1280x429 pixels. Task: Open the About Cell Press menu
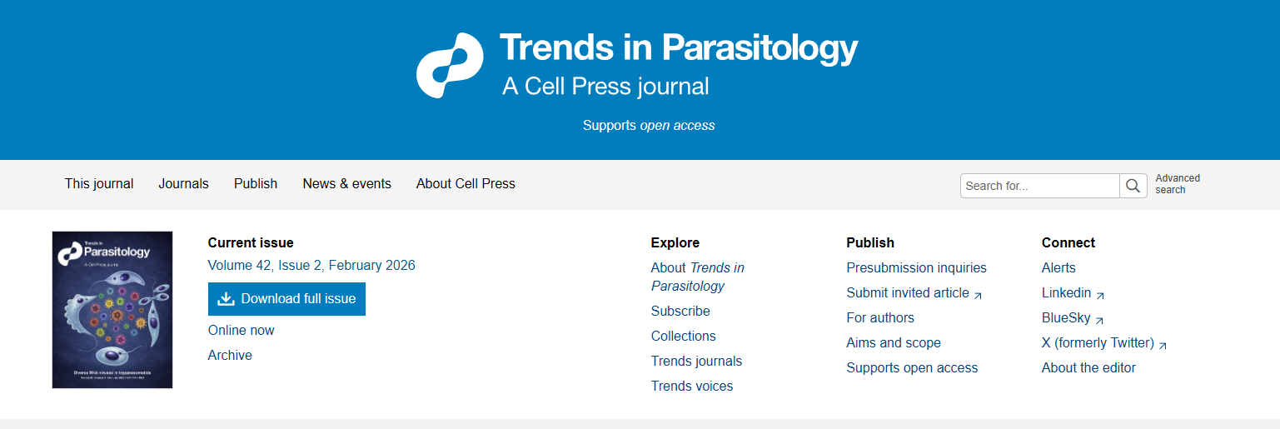(466, 184)
